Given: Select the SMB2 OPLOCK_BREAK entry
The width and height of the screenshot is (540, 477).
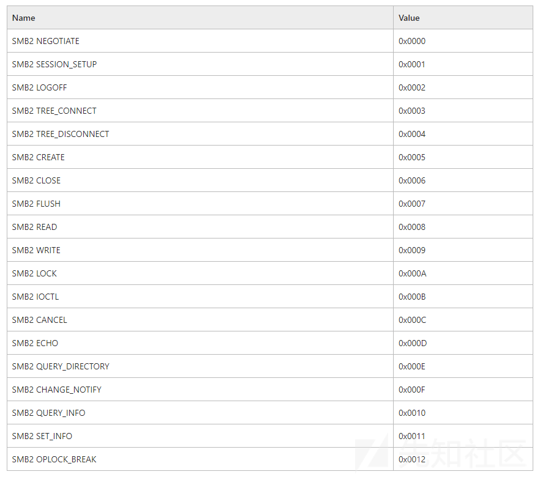Looking at the screenshot, I should (x=54, y=459).
